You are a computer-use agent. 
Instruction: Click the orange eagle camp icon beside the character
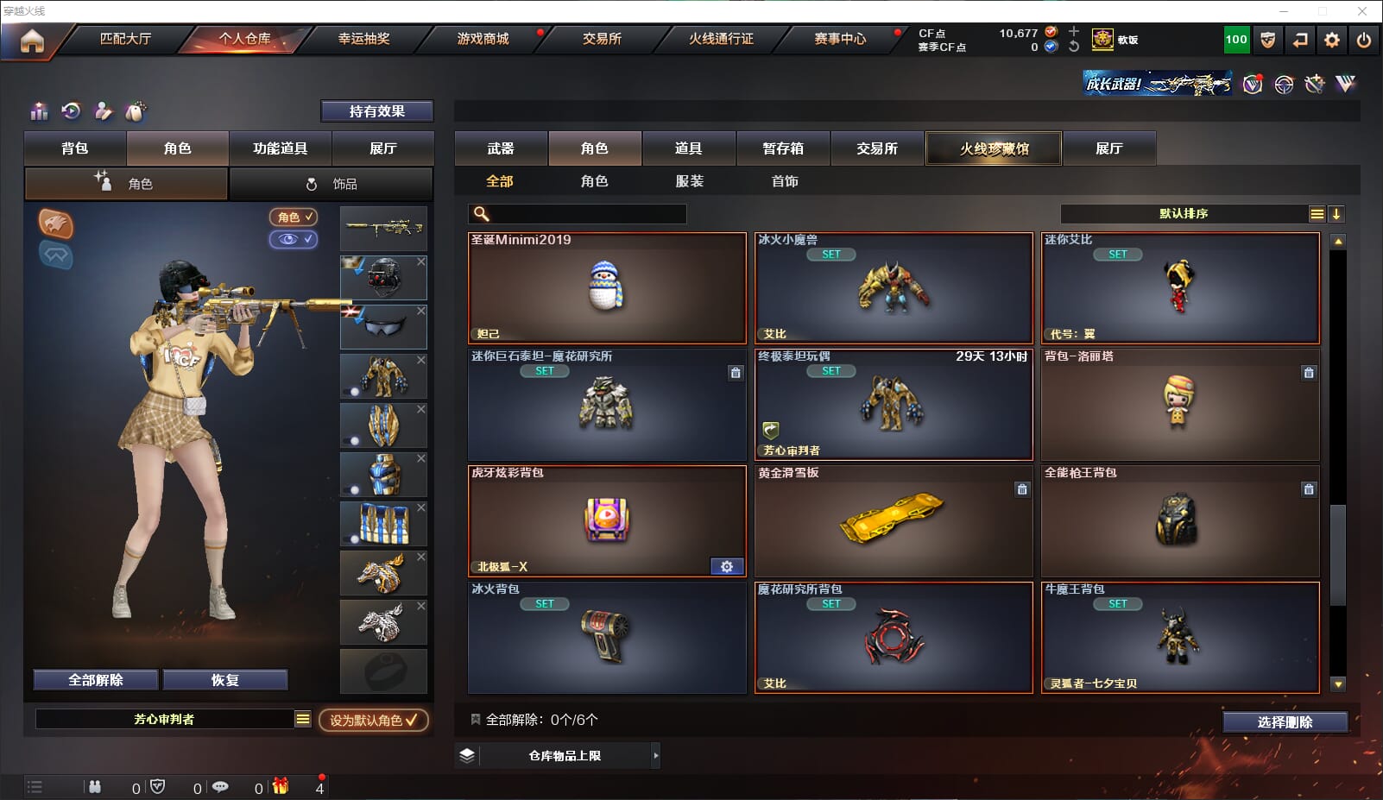56,224
